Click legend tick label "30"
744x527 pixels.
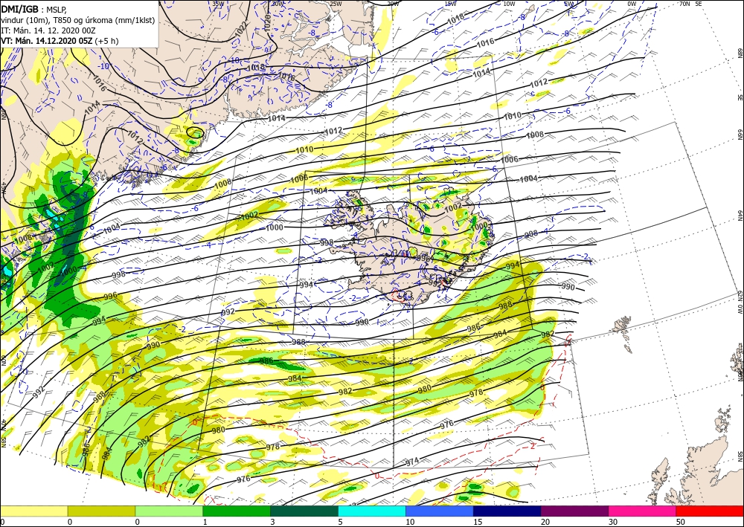(612, 522)
